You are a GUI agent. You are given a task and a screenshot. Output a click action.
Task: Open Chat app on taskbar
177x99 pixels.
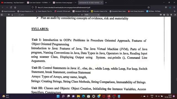[x=73, y=96]
